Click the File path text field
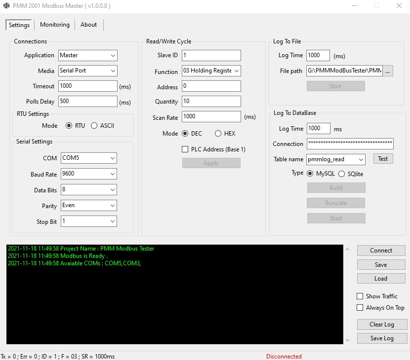Viewport: 410px width, 360px height. [x=345, y=71]
